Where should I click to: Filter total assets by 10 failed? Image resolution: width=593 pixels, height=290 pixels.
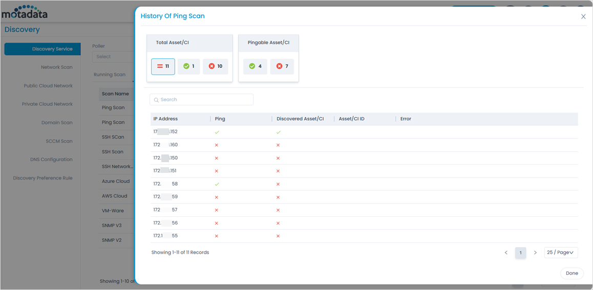click(x=216, y=66)
